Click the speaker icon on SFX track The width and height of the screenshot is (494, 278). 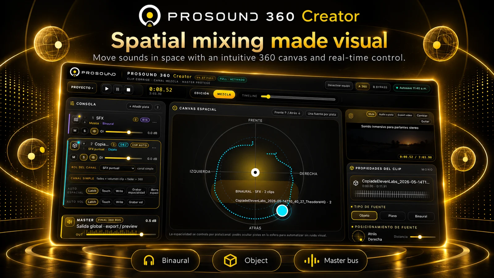[x=102, y=131]
